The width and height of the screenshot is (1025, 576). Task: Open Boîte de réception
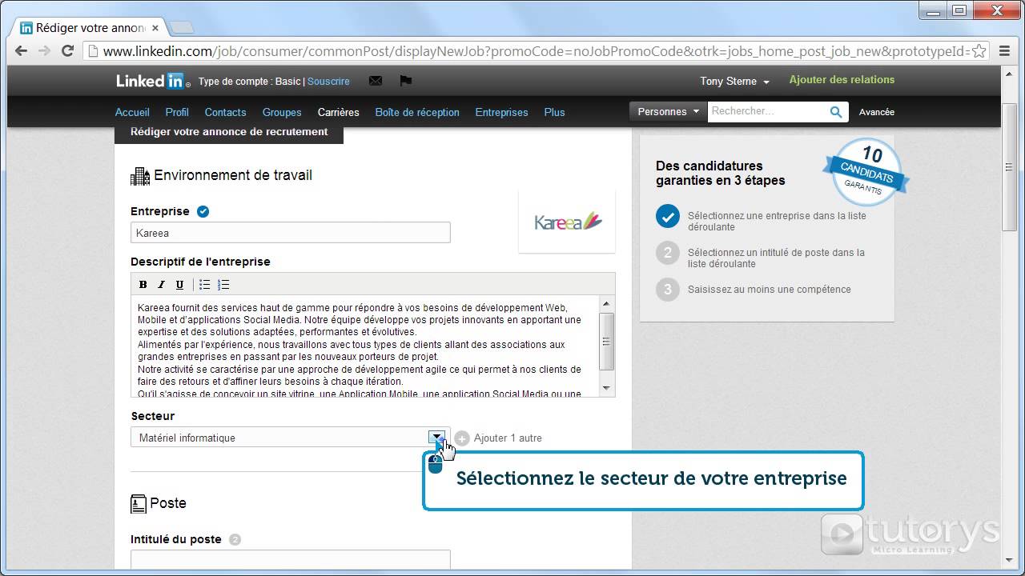click(417, 112)
